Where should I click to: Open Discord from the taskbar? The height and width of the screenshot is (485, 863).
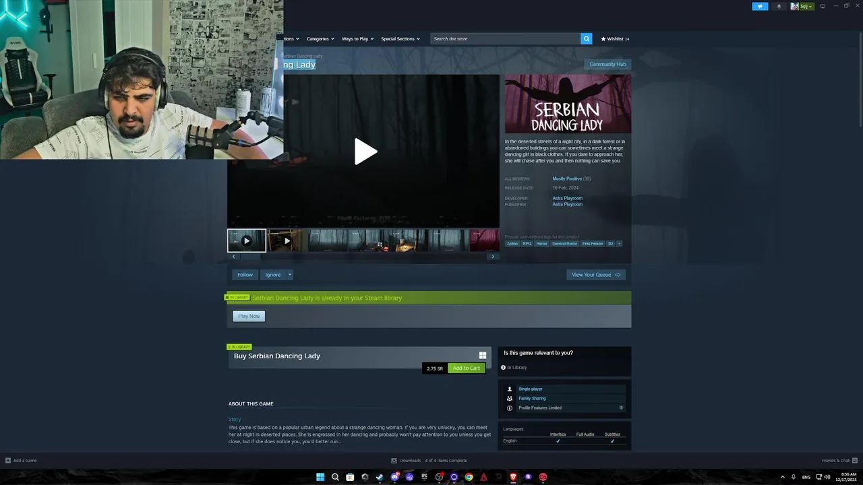(394, 477)
